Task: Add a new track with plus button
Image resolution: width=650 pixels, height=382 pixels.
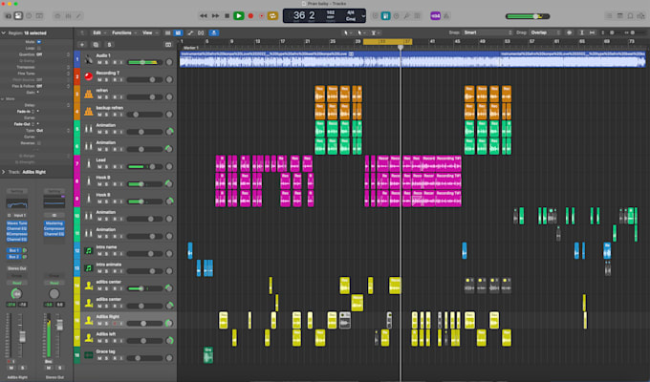Action: click(x=81, y=44)
